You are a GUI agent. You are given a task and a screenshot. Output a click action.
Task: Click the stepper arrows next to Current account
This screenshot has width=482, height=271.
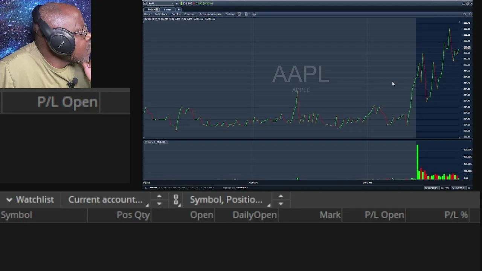coord(159,200)
